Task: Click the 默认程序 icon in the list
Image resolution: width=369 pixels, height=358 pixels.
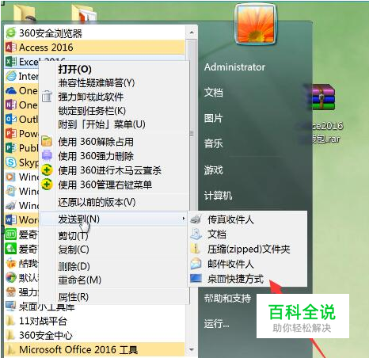Action: pos(11,277)
